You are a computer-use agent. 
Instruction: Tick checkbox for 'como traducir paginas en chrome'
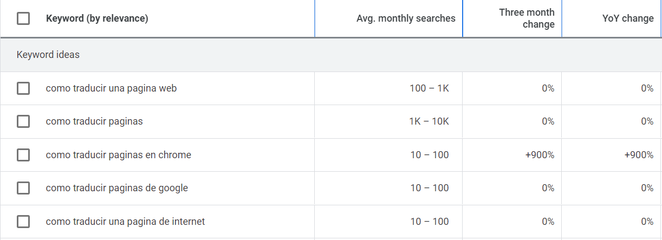click(x=23, y=155)
